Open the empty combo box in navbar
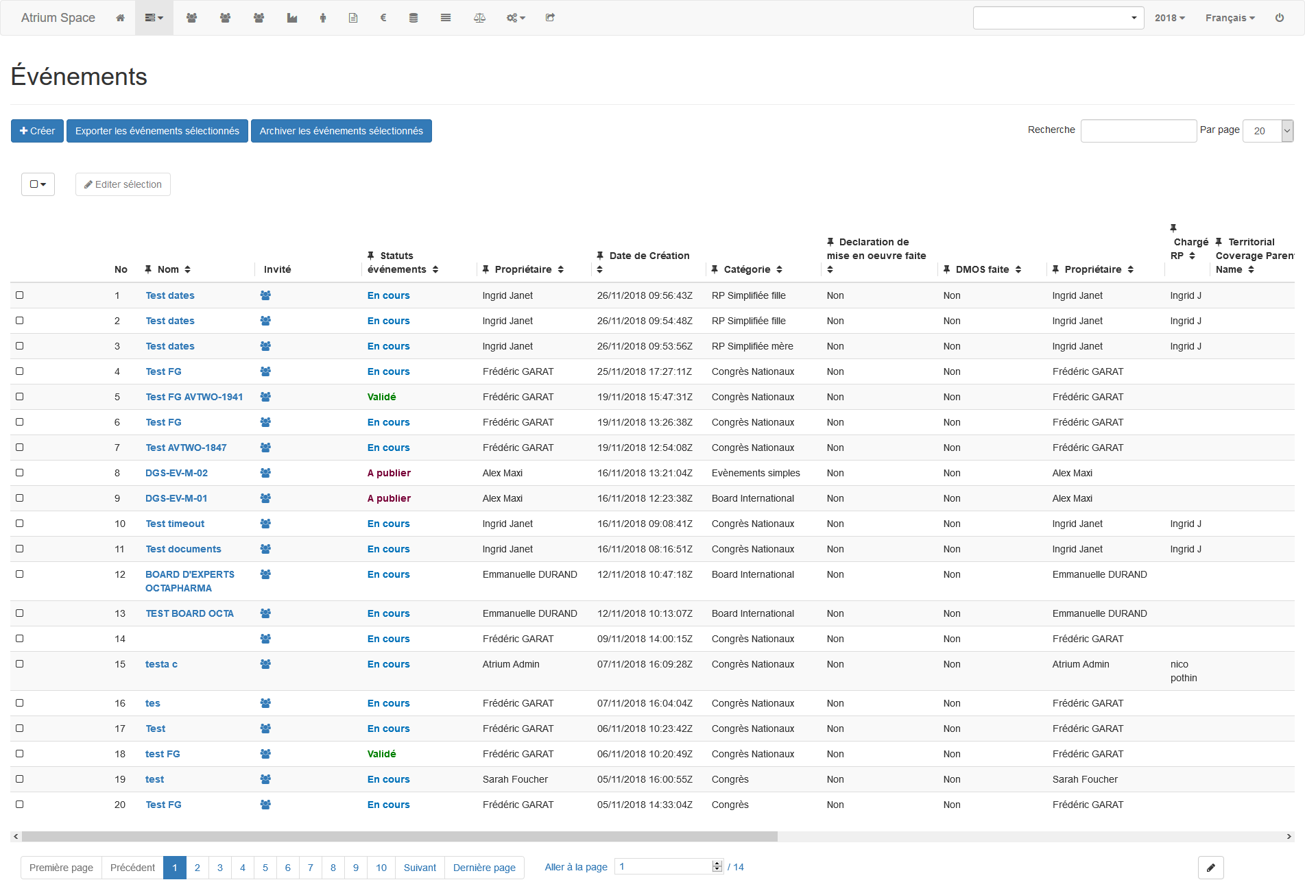This screenshot has width=1305, height=893. [1058, 18]
